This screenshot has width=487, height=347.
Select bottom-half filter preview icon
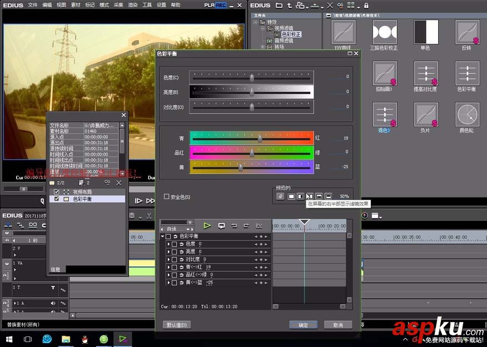[x=329, y=197]
